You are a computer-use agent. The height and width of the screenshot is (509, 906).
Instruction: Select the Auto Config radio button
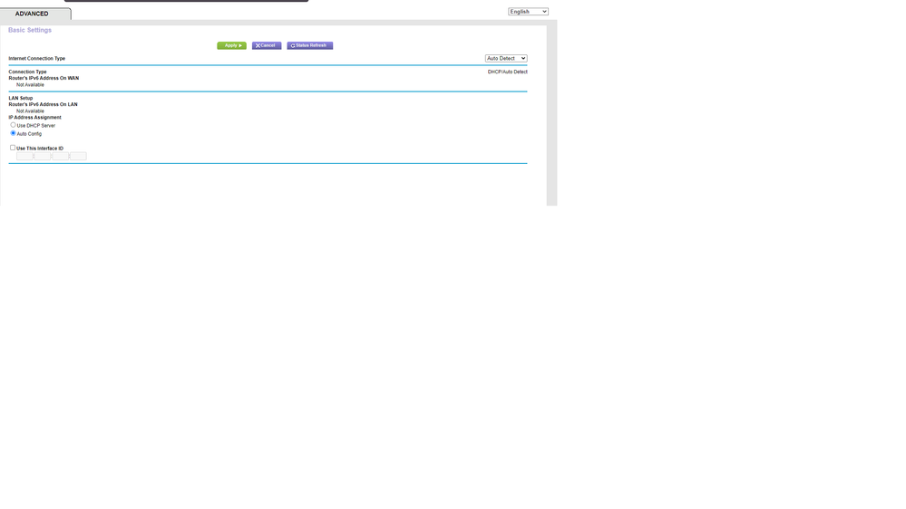(13, 133)
